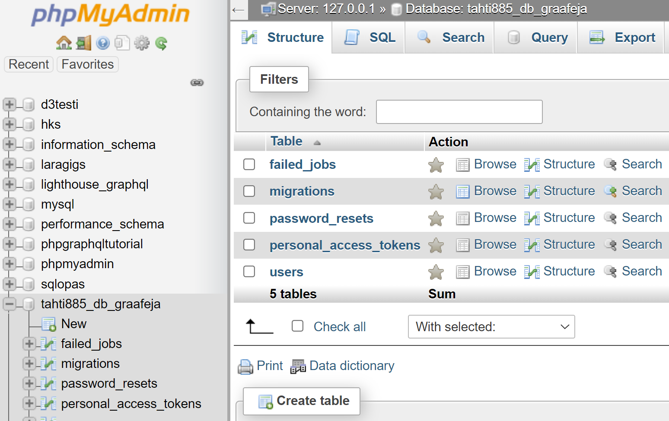Screen dimensions: 669x421
Task: Open the phpMyAdmin home icon
Action: [64, 43]
